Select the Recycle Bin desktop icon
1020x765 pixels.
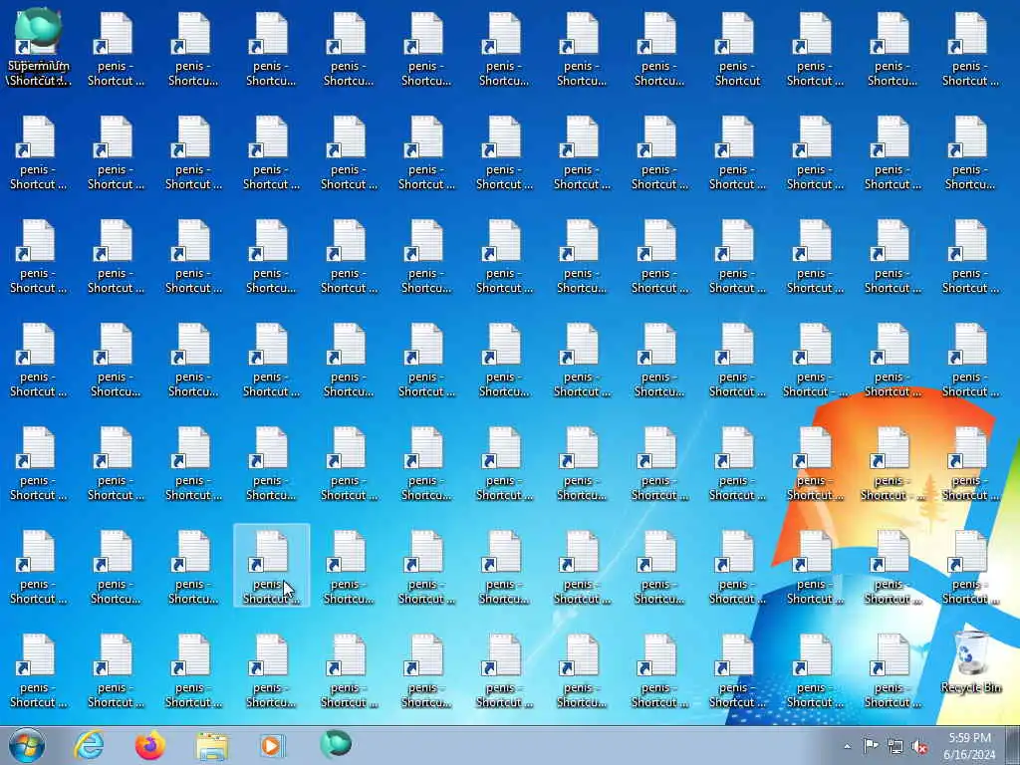point(970,662)
